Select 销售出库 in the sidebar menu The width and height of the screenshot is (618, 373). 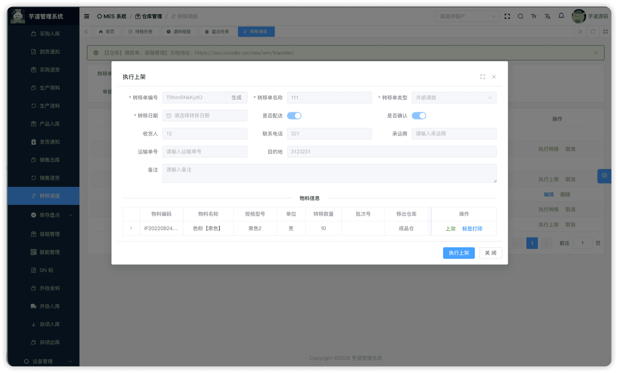(x=50, y=160)
